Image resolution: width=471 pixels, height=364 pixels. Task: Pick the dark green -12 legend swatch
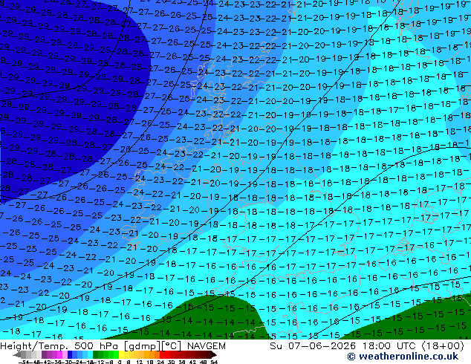(95, 354)
